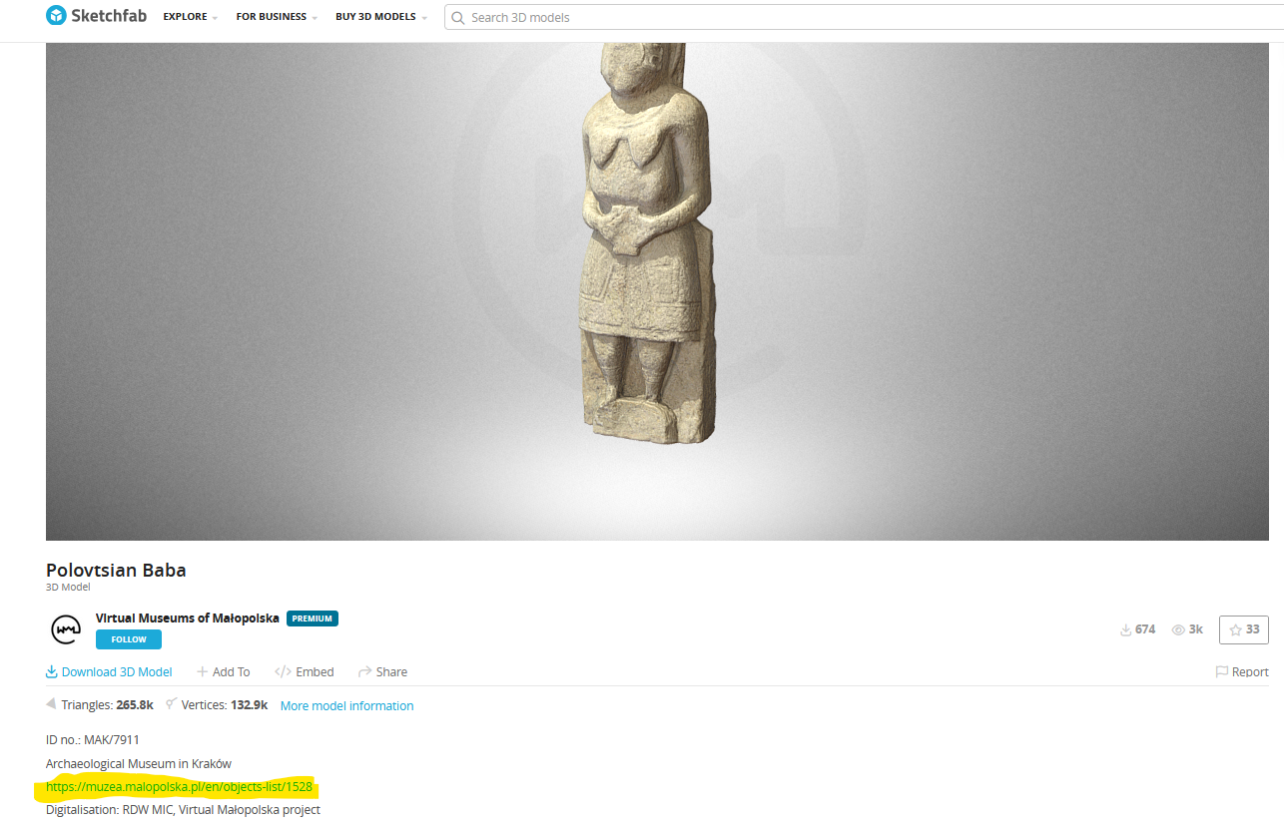Click the Premium badge

(x=313, y=619)
